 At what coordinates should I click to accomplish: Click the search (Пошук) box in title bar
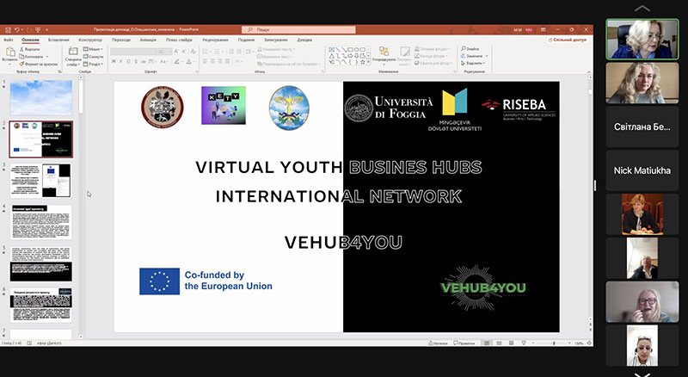point(298,30)
